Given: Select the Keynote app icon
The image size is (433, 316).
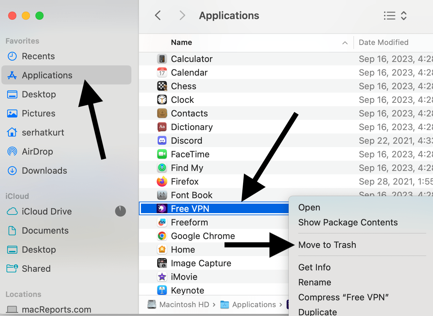Looking at the screenshot, I should [x=162, y=290].
